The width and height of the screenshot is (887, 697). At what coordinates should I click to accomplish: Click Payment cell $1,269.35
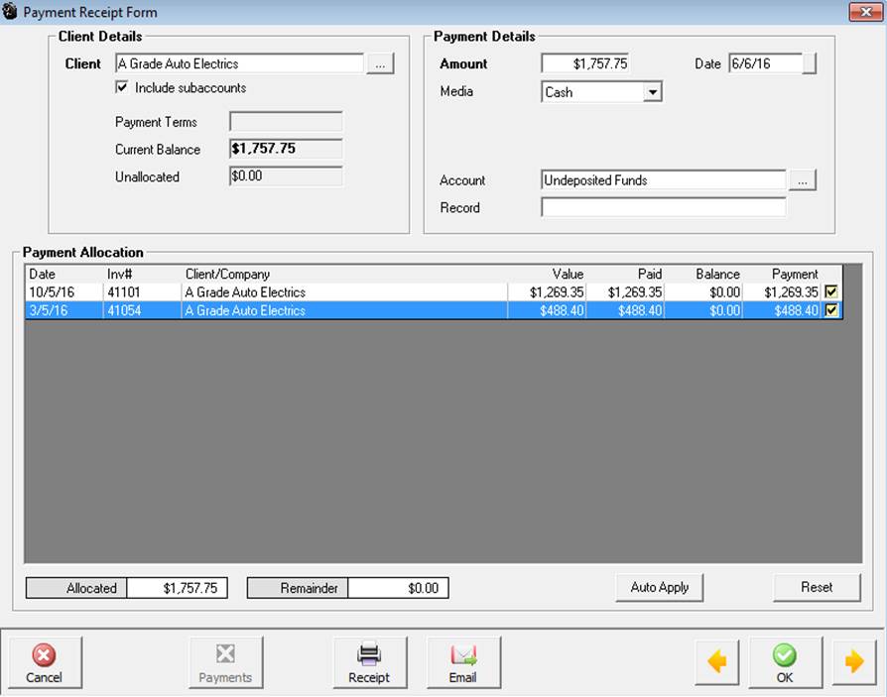click(x=781, y=291)
